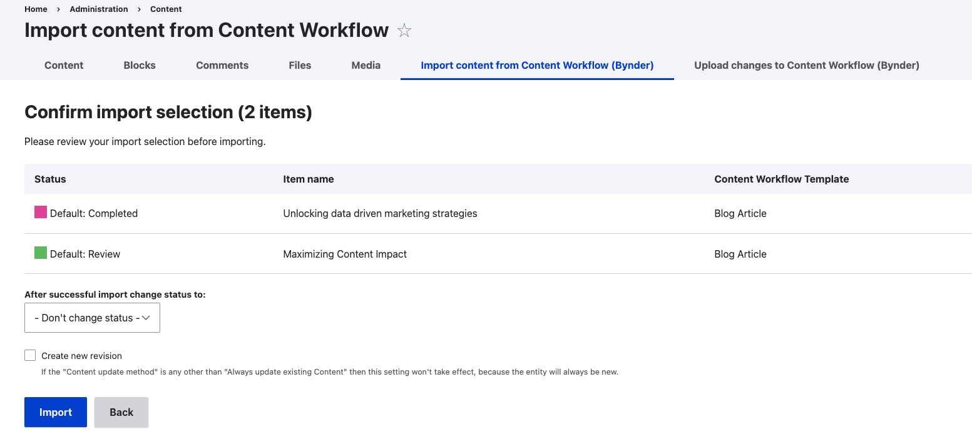Switch to the Blocks tab
The height and width of the screenshot is (434, 972).
140,65
